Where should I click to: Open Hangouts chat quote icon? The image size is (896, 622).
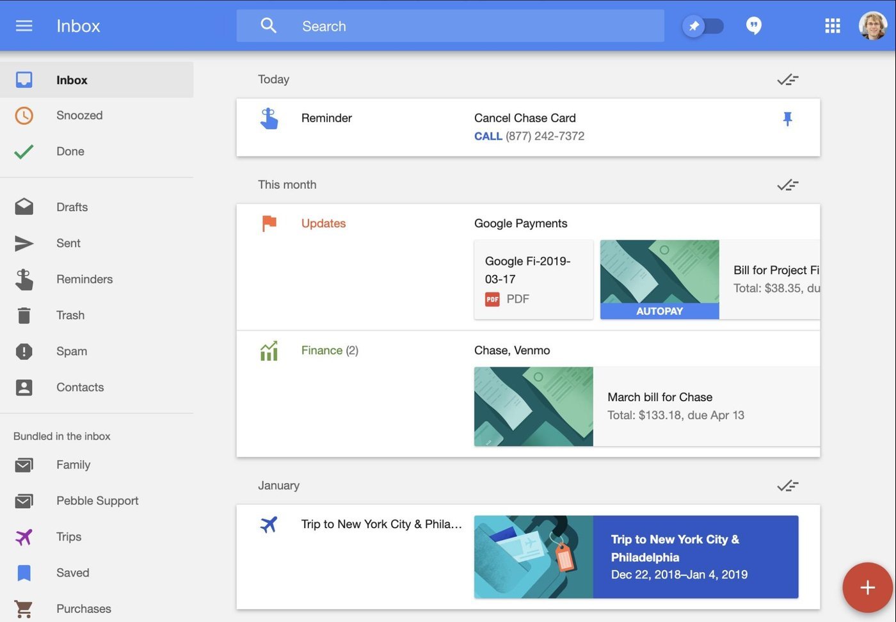(754, 26)
